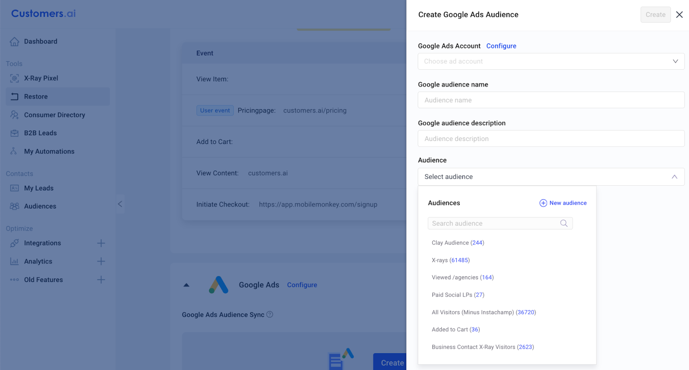Click the Analytics chart icon
The height and width of the screenshot is (370, 689).
pos(15,261)
